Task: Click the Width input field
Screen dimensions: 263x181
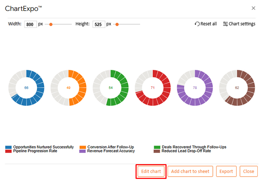Action: click(30, 24)
